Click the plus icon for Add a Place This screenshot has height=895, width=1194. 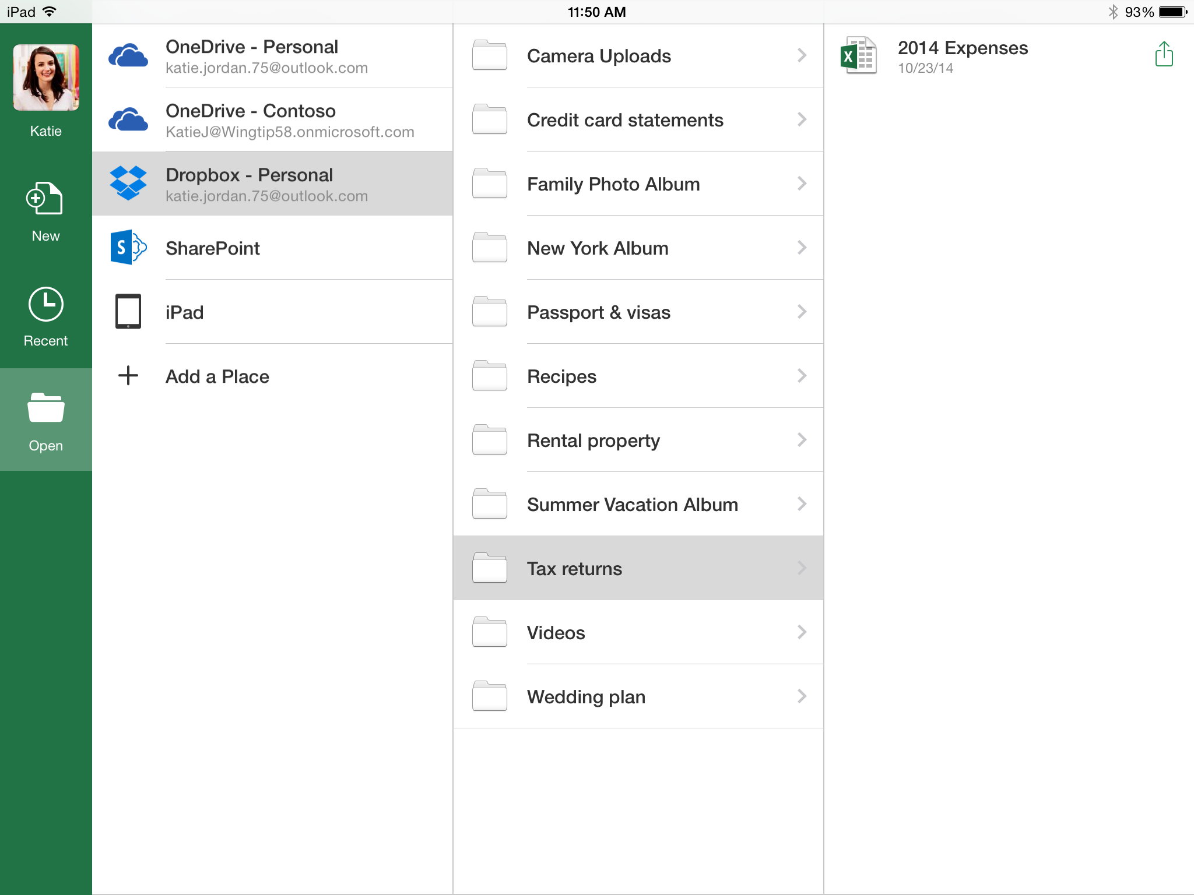click(x=128, y=375)
